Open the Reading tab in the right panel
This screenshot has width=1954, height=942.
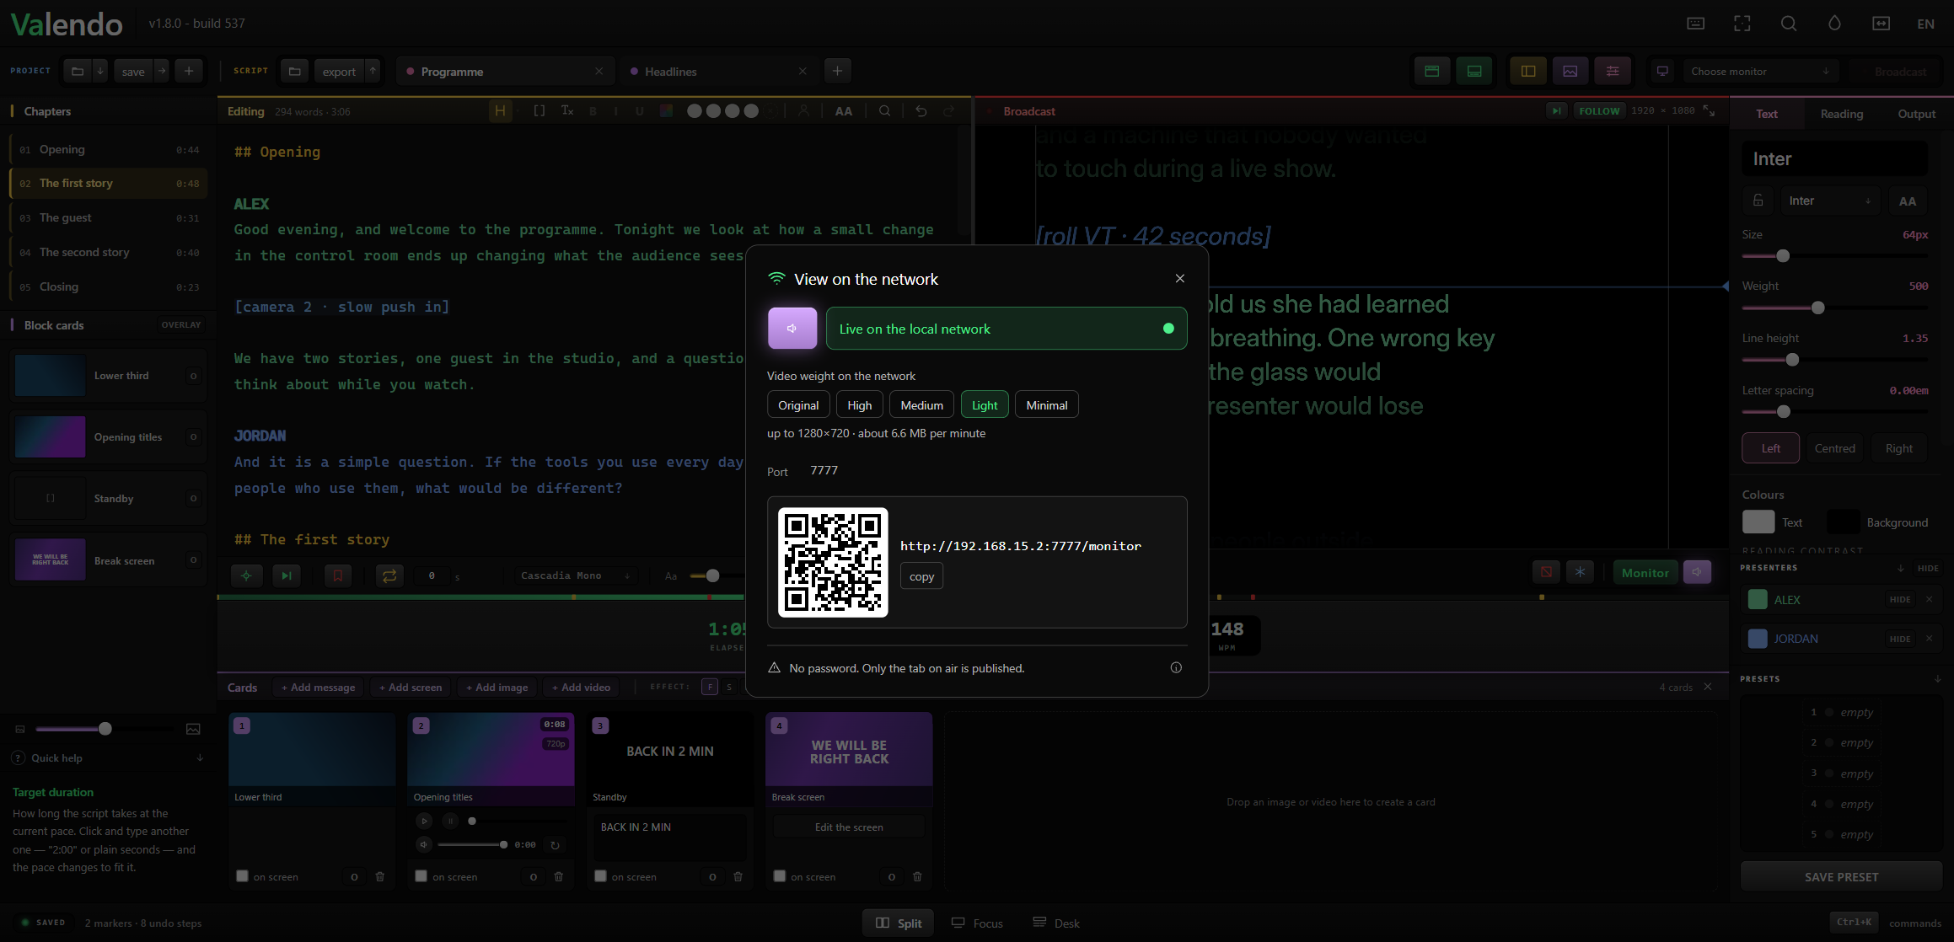(x=1842, y=114)
